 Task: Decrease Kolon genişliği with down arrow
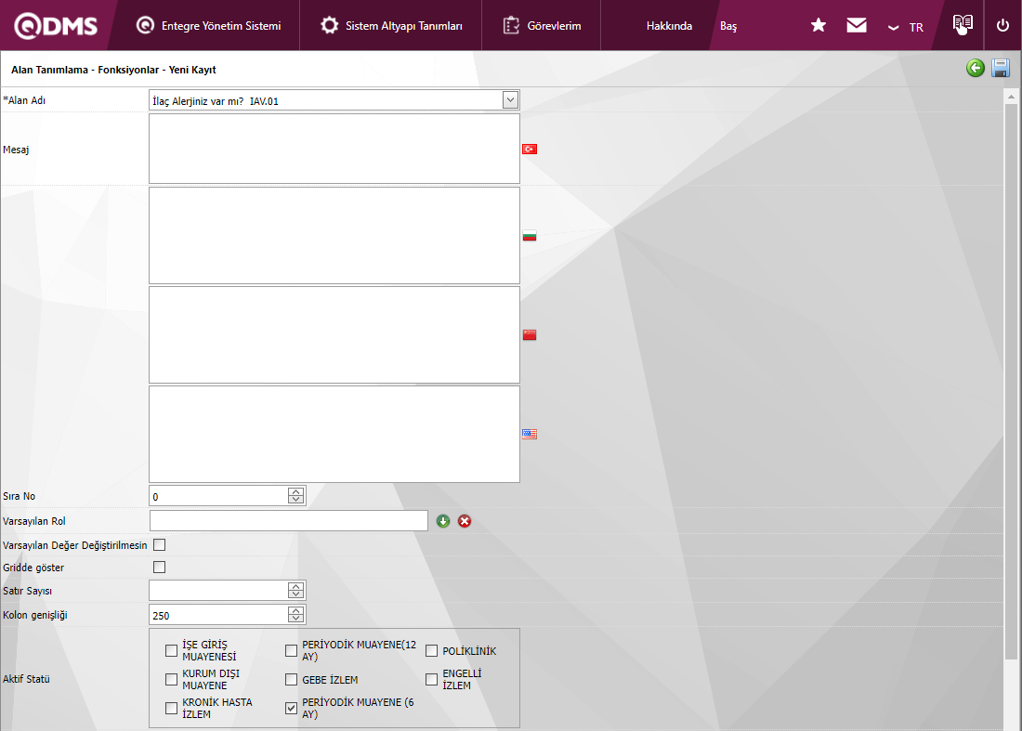pos(295,619)
